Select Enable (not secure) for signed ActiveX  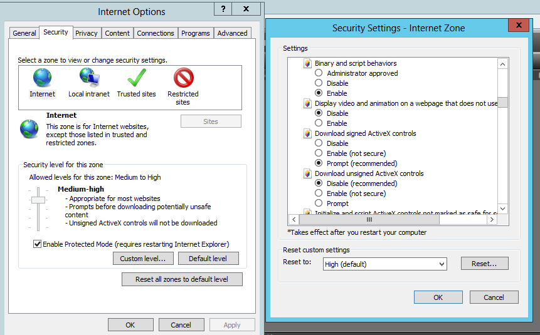tap(319, 153)
